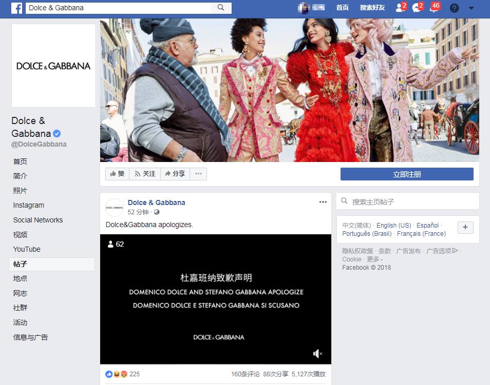Open the 广告选项 footer link
Screen dimensions: 490x385
click(442, 251)
